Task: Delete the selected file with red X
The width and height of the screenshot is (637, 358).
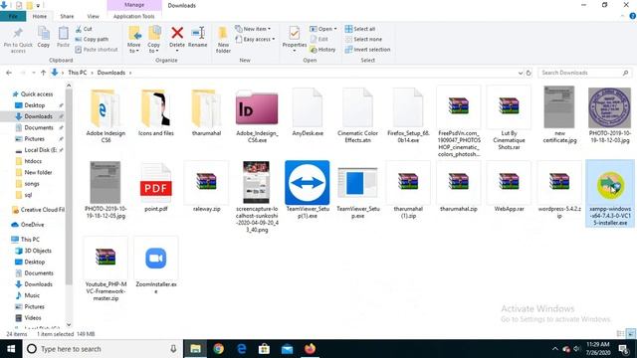Action: pyautogui.click(x=177, y=38)
